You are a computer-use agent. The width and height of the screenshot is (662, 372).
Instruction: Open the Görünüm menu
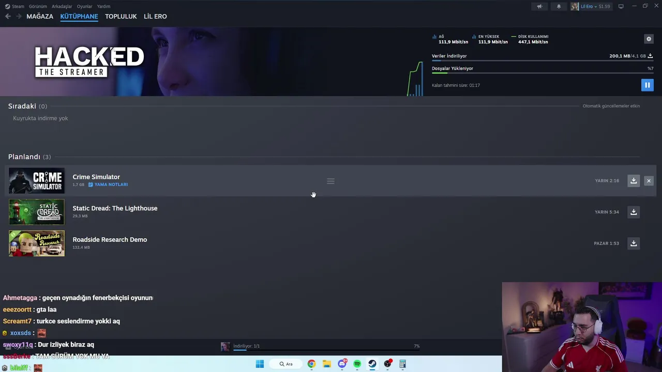pyautogui.click(x=38, y=6)
